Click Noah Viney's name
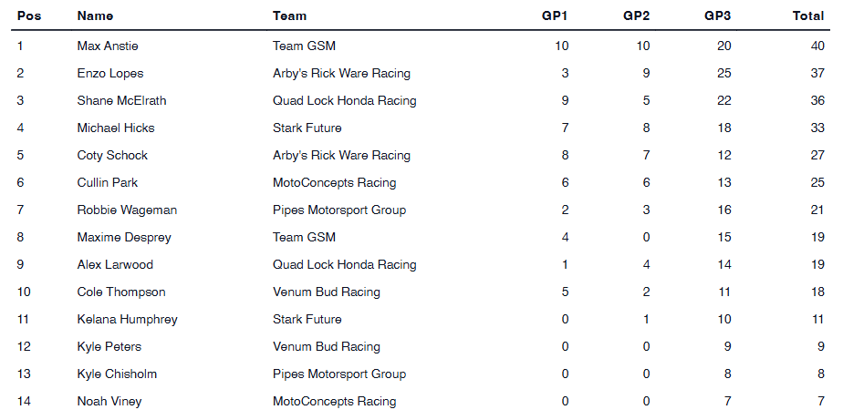 pyautogui.click(x=109, y=401)
